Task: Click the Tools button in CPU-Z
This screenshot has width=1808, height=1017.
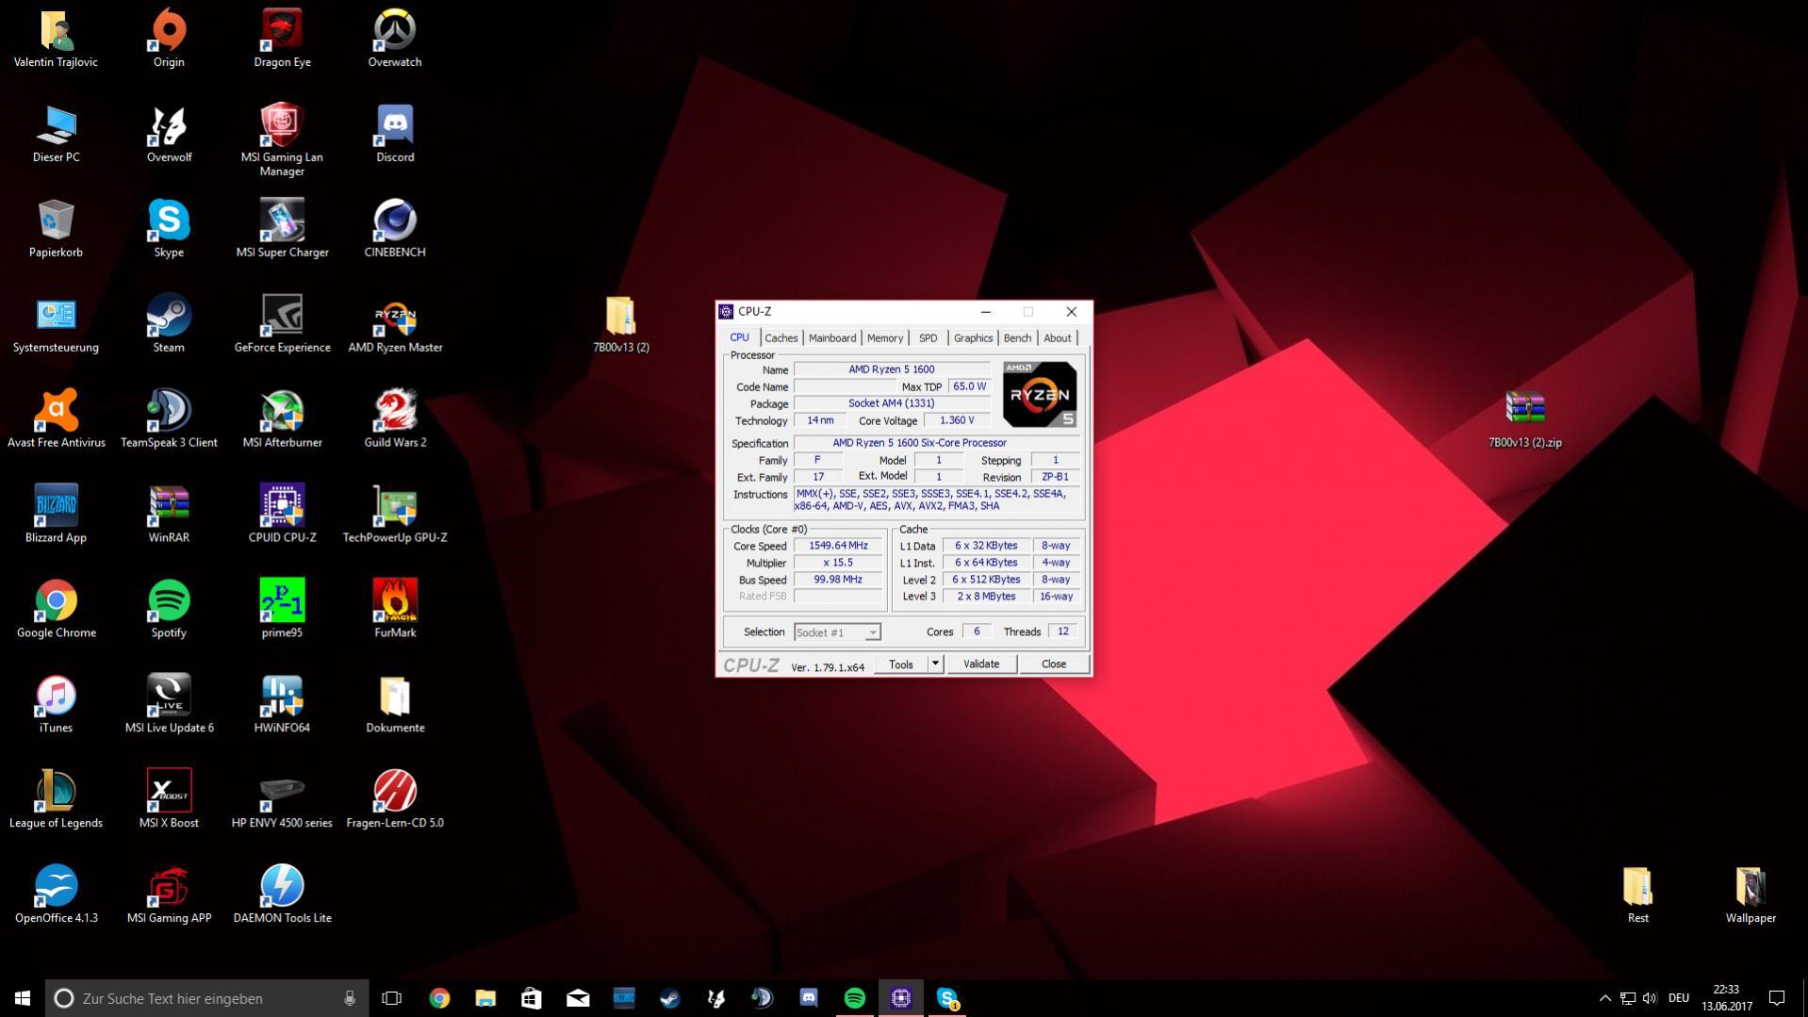Action: 901,664
